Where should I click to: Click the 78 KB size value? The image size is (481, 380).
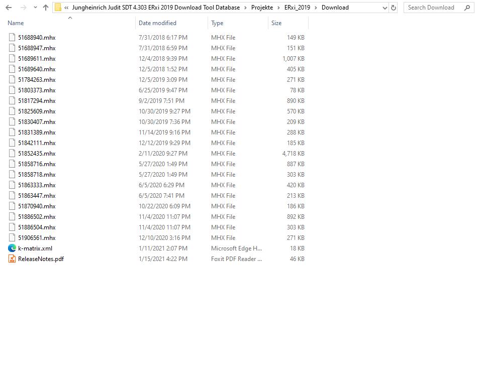(x=297, y=90)
